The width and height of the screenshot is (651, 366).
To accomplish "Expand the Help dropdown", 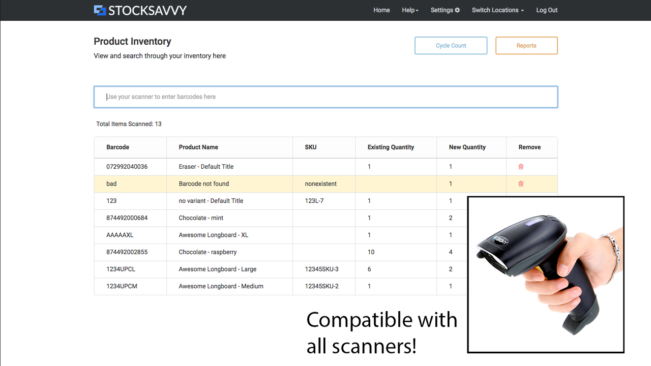I will pos(410,10).
